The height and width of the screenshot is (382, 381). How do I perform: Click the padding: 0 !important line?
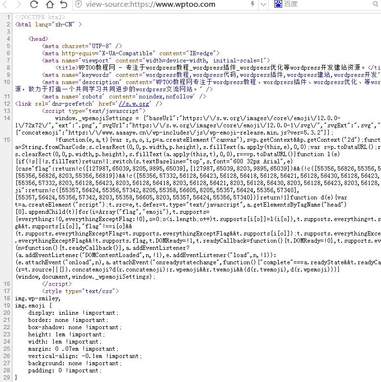[65, 370]
